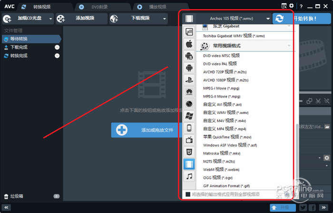Image resolution: width=333 pixels, height=213 pixels.
Task: Expand the 转换完成 list arrow
Action: 57,56
